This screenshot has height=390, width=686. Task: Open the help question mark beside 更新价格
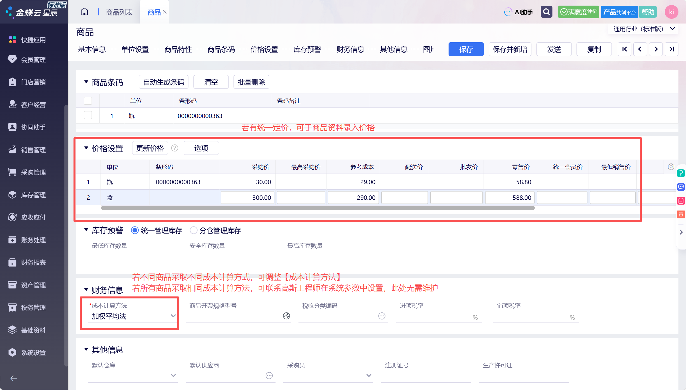pos(175,148)
